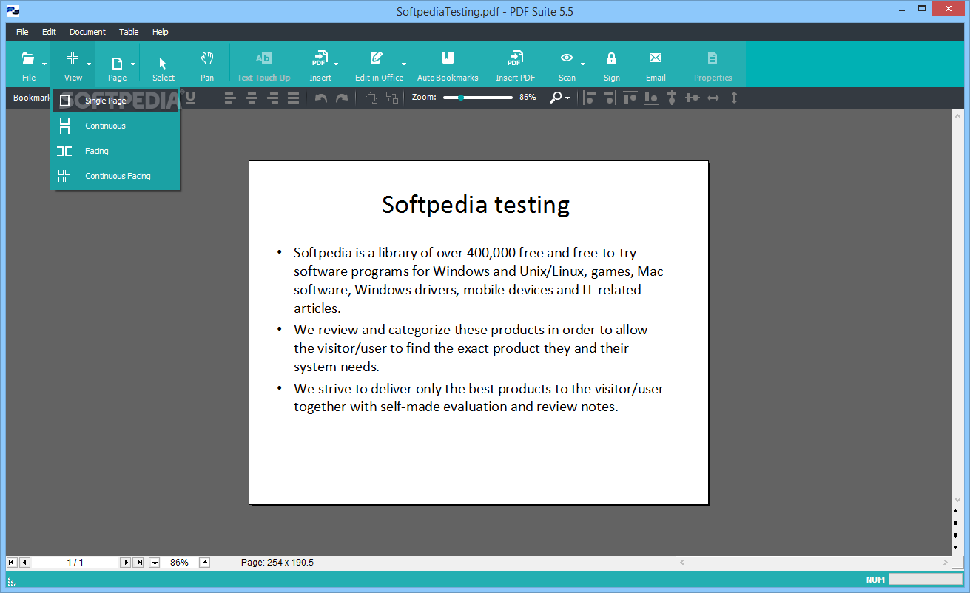
Task: Expand the View button dropdown arrow
Action: tap(89, 64)
